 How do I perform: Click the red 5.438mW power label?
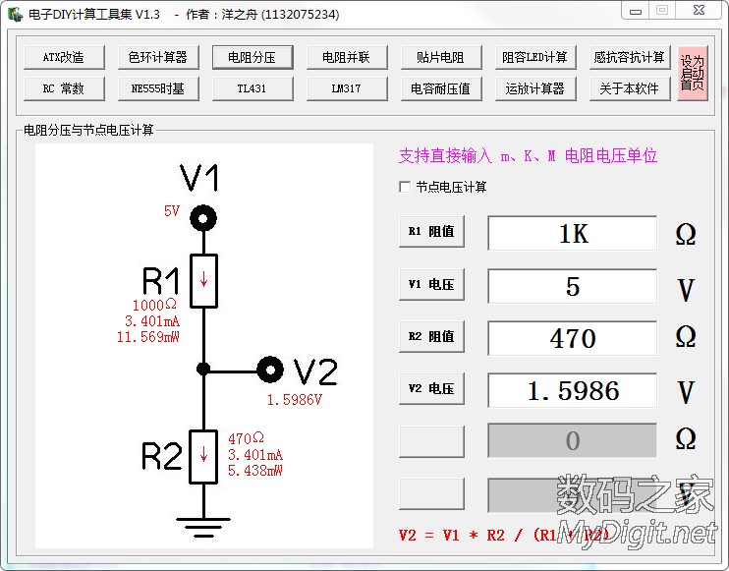tap(255, 471)
